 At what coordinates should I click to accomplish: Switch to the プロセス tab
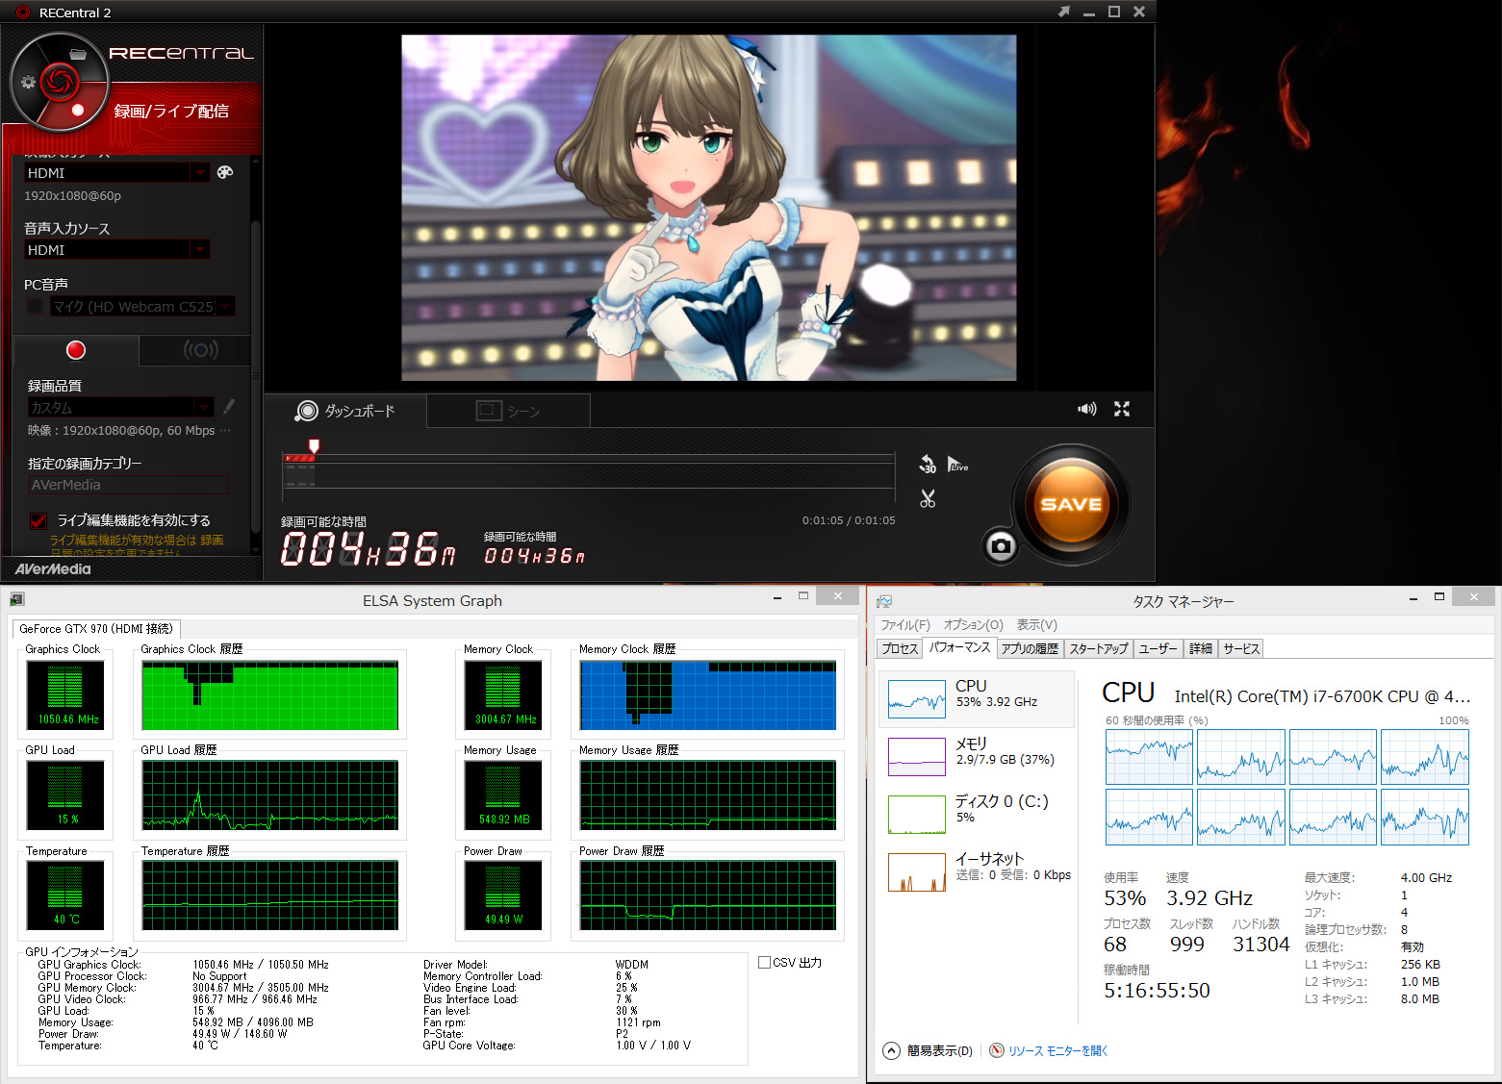point(900,649)
